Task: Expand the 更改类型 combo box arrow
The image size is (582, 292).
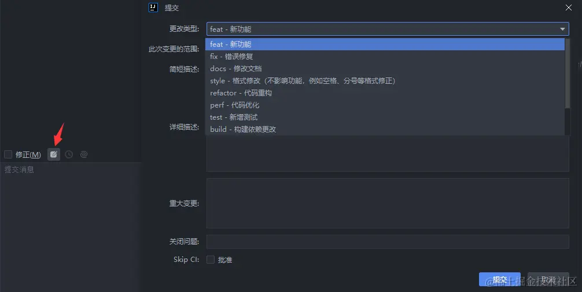Action: coord(562,29)
